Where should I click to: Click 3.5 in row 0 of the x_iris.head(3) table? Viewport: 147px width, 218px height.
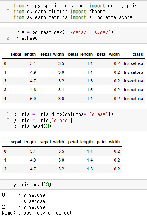(x=61, y=151)
